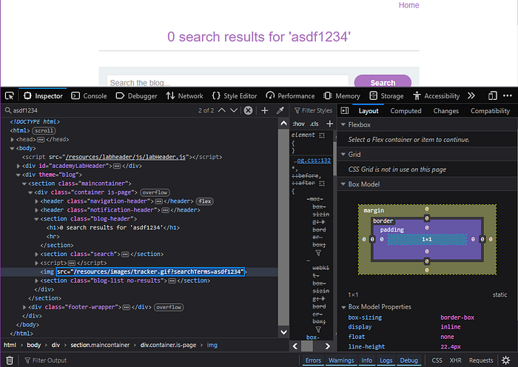Click the Filter Output field
The image size is (518, 367).
click(158, 360)
